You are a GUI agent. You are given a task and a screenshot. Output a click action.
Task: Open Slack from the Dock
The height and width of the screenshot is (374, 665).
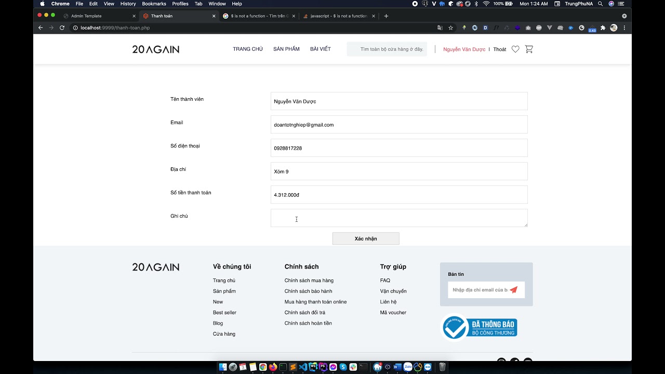353,367
